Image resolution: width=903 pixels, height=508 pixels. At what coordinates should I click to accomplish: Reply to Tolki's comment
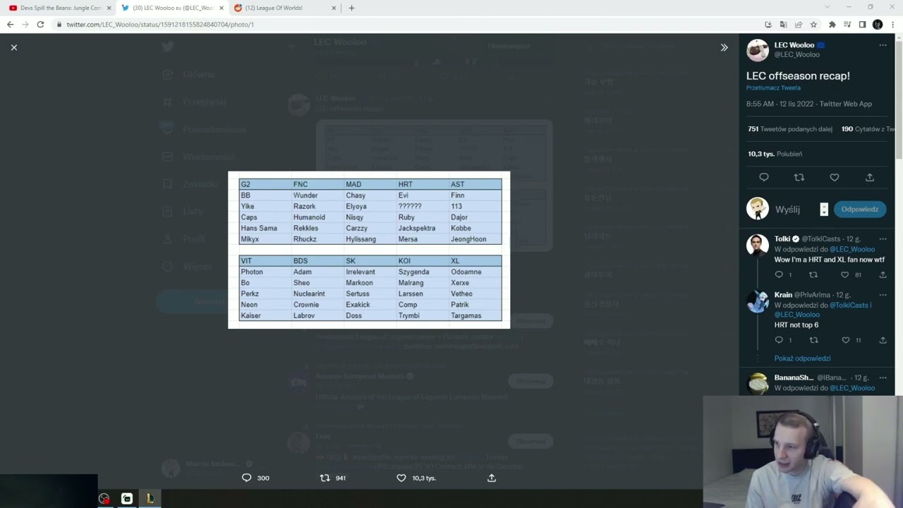(779, 275)
